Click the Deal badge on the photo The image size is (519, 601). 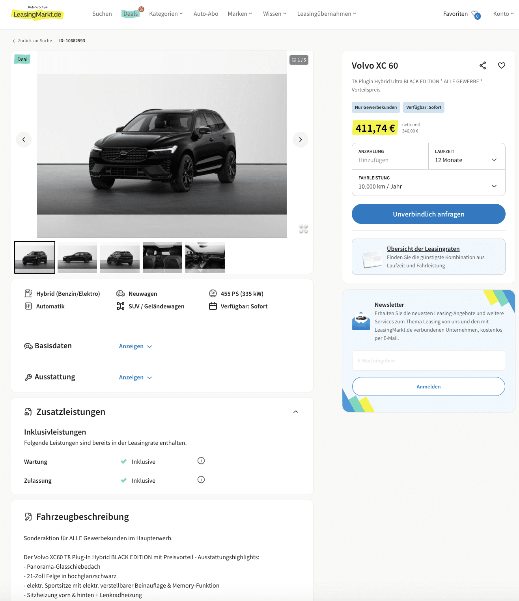tap(22, 59)
